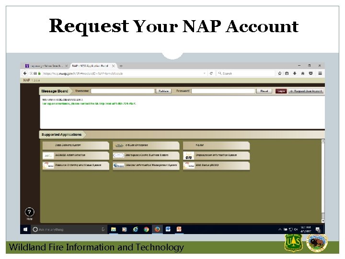Open PowerPoint from the taskbar
The width and height of the screenshot is (345, 259).
[179, 229]
